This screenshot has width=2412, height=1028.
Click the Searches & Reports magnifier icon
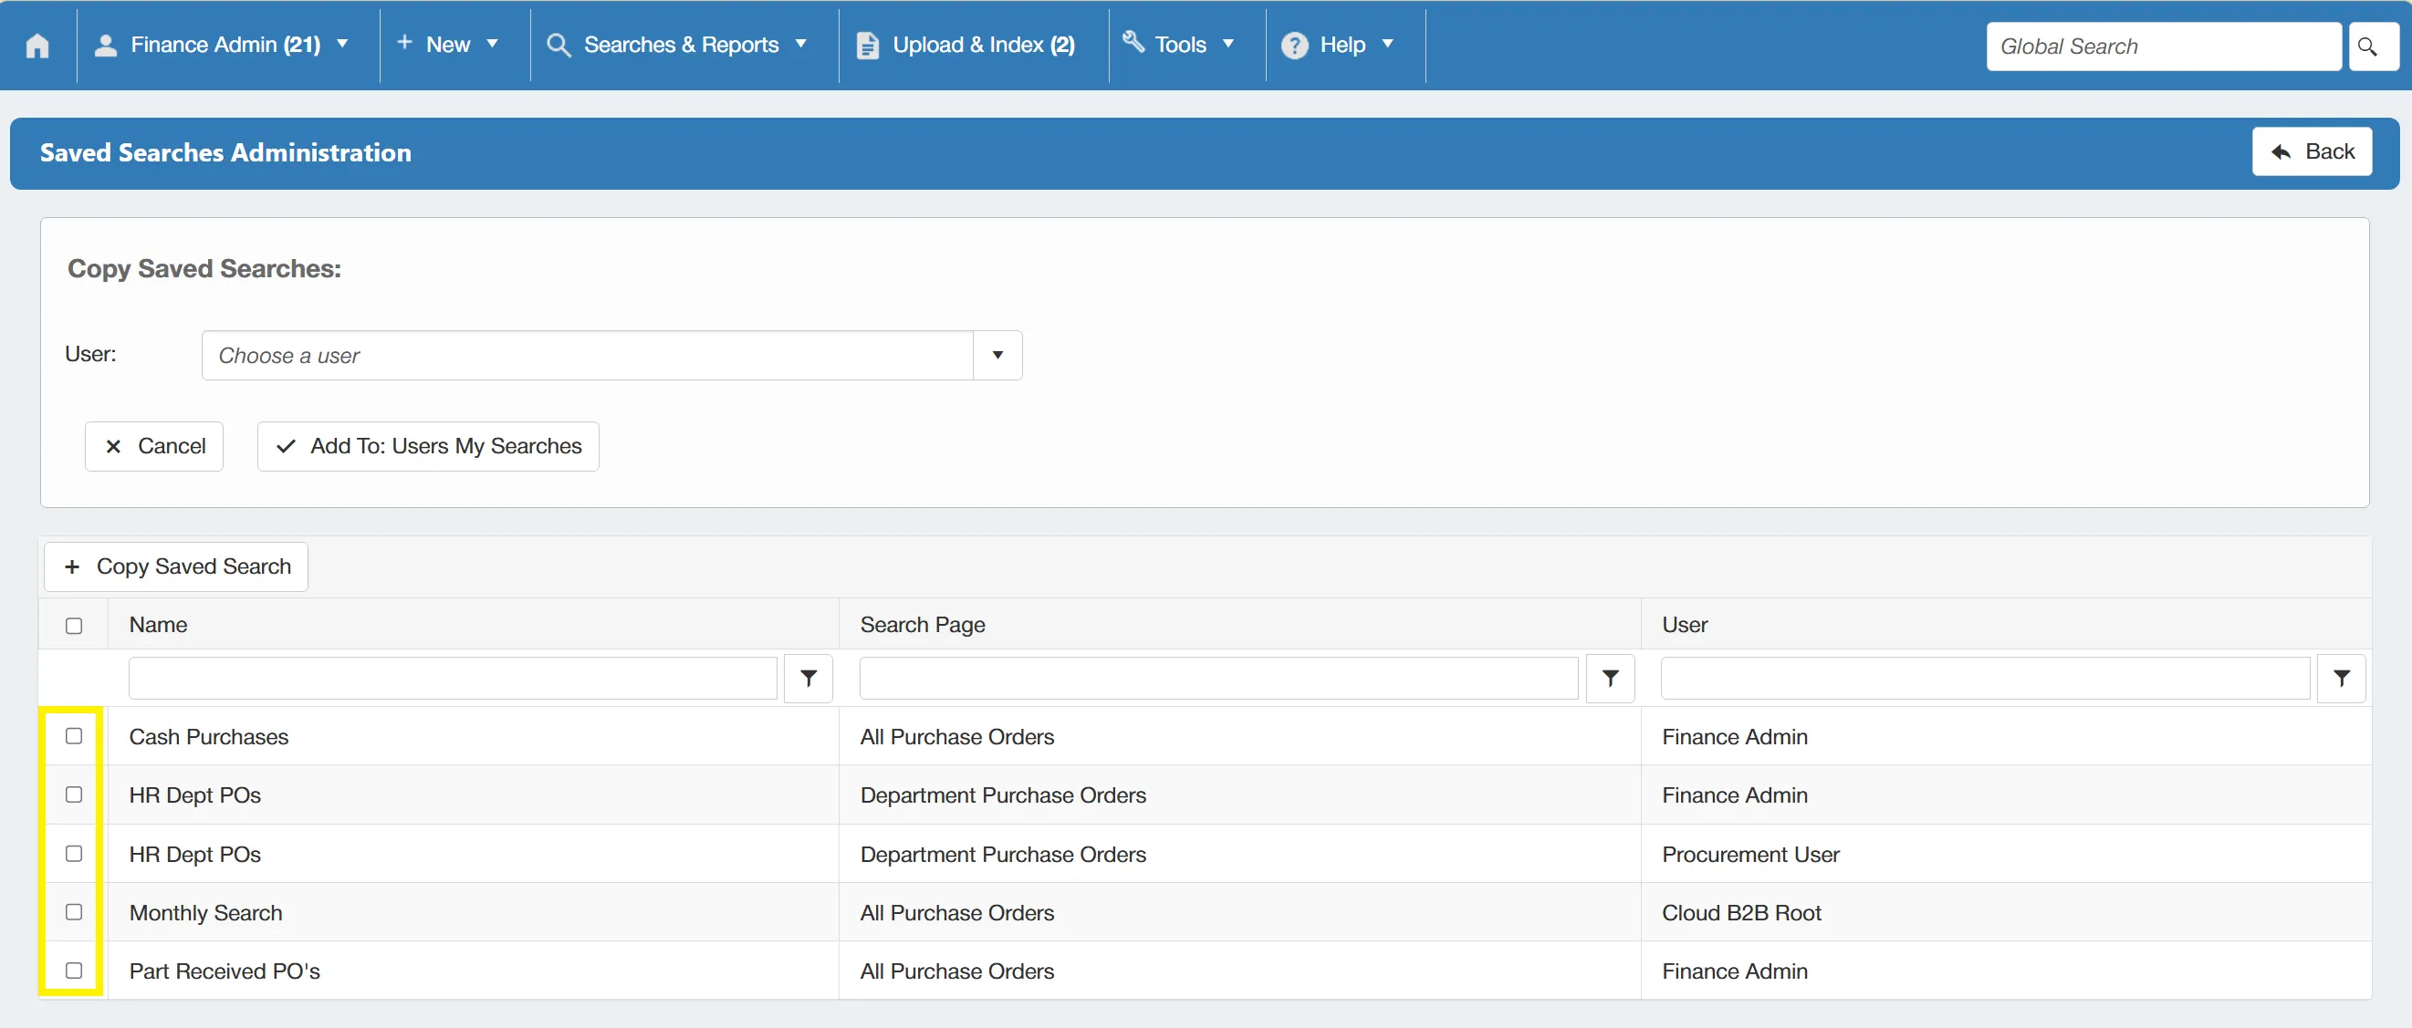click(x=559, y=45)
